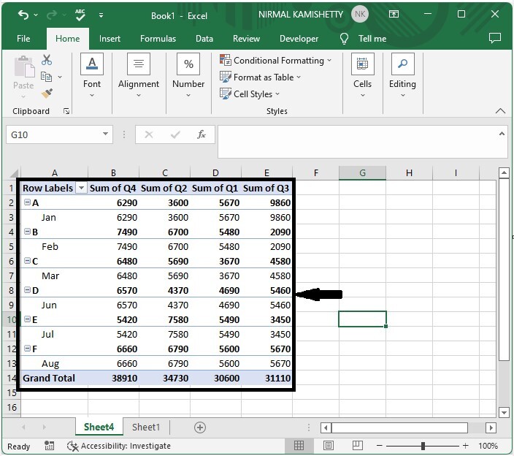The width and height of the screenshot is (514, 456).
Task: Add a new sheet with plus icon
Action: click(x=200, y=427)
